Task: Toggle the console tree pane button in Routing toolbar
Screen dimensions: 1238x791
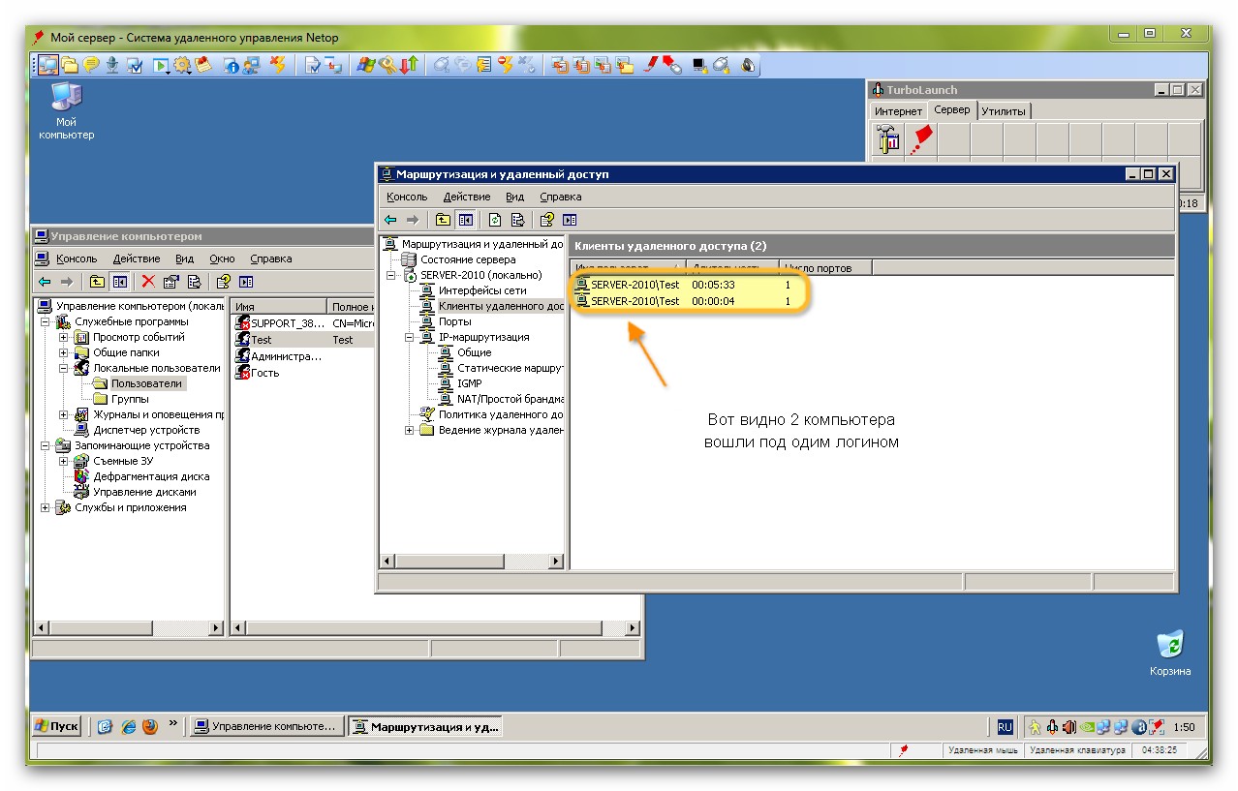Action: [x=466, y=220]
